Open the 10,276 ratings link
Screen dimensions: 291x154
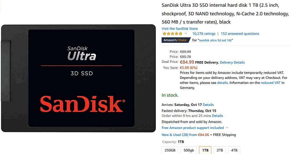[x=204, y=34]
